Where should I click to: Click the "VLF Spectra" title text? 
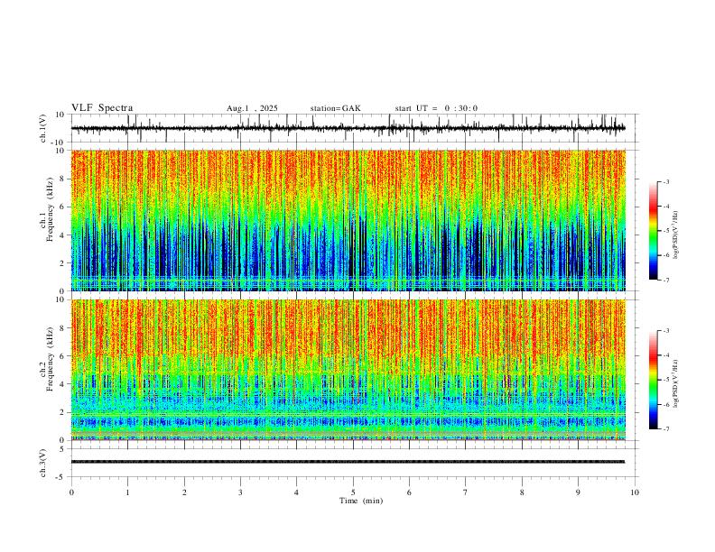pyautogui.click(x=102, y=108)
